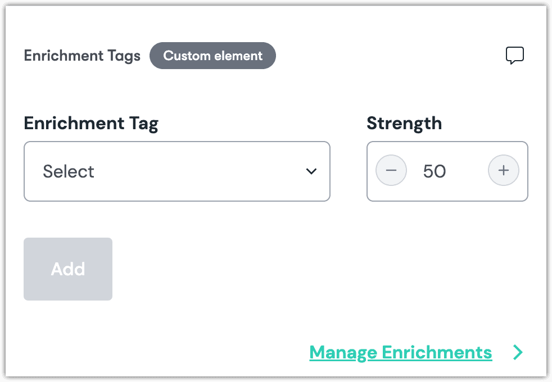Click the Select placeholder text
The image size is (552, 382).
pyautogui.click(x=69, y=171)
